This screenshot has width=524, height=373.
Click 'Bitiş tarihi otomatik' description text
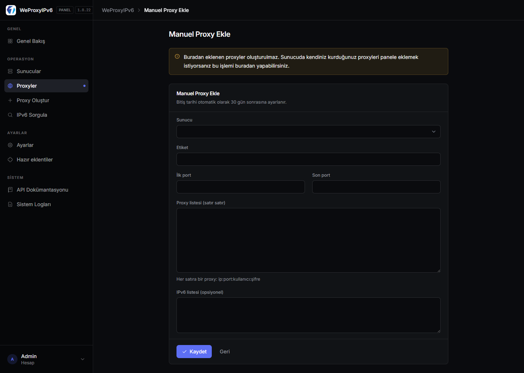(231, 102)
